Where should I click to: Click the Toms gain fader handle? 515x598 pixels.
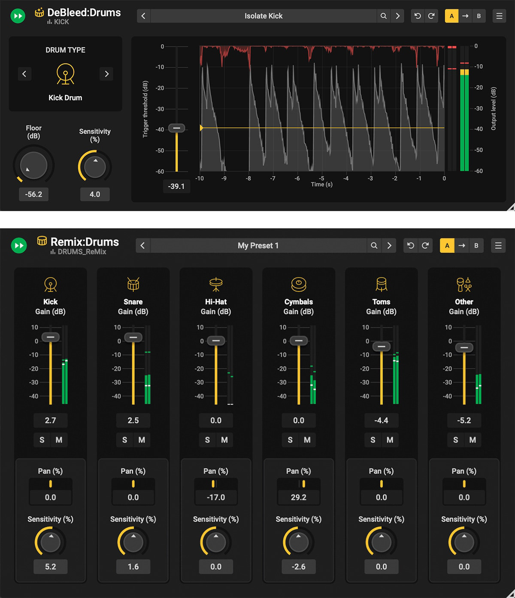[x=382, y=347]
